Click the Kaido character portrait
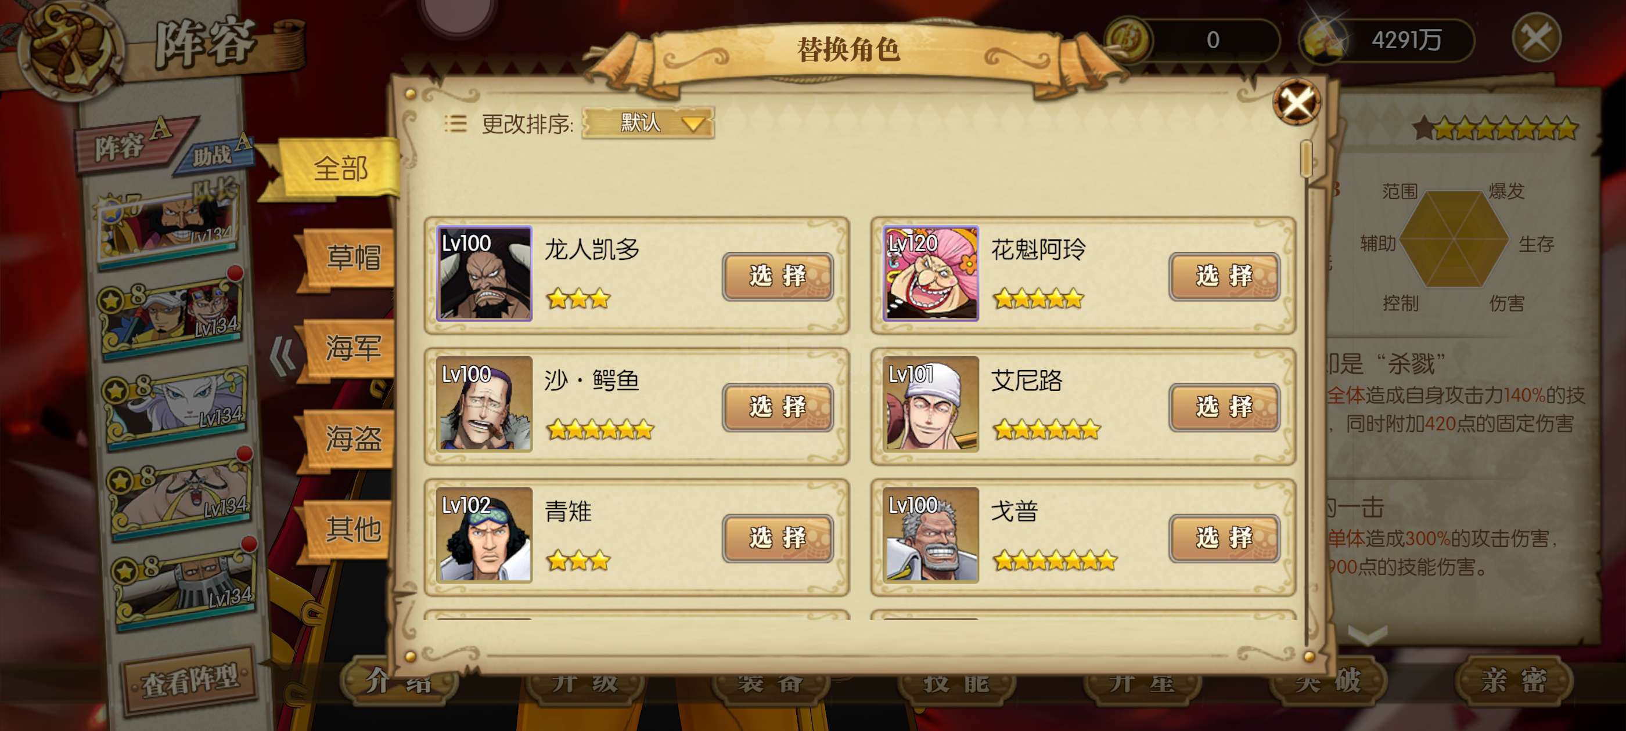1626x731 pixels. [484, 273]
